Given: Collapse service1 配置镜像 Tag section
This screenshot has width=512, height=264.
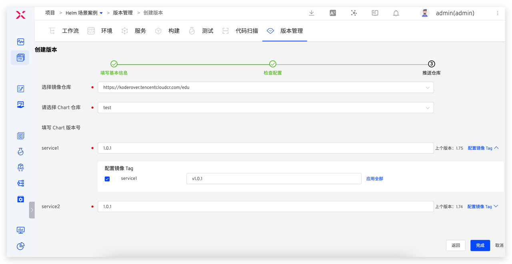Looking at the screenshot, I should [483, 148].
